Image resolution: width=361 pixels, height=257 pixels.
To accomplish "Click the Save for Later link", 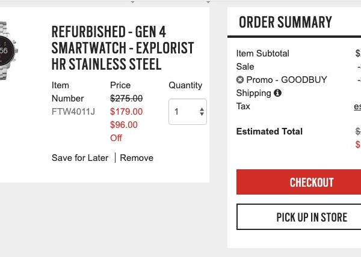I will point(80,158).
